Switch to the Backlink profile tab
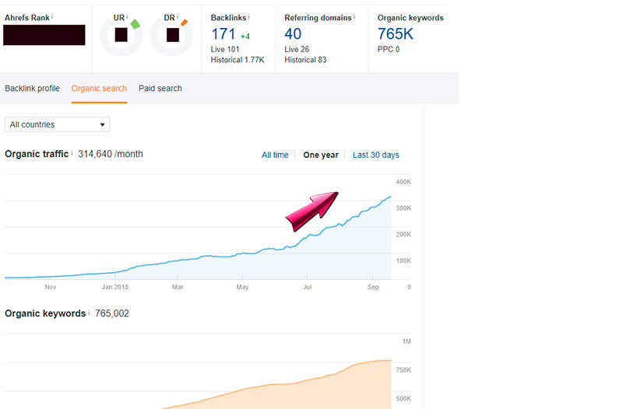Screen dimensions: 623x409 pyautogui.click(x=32, y=89)
